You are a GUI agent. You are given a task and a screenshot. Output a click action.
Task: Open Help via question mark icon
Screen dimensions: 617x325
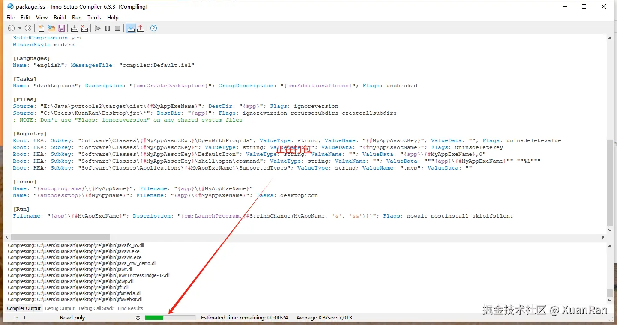[x=154, y=28]
